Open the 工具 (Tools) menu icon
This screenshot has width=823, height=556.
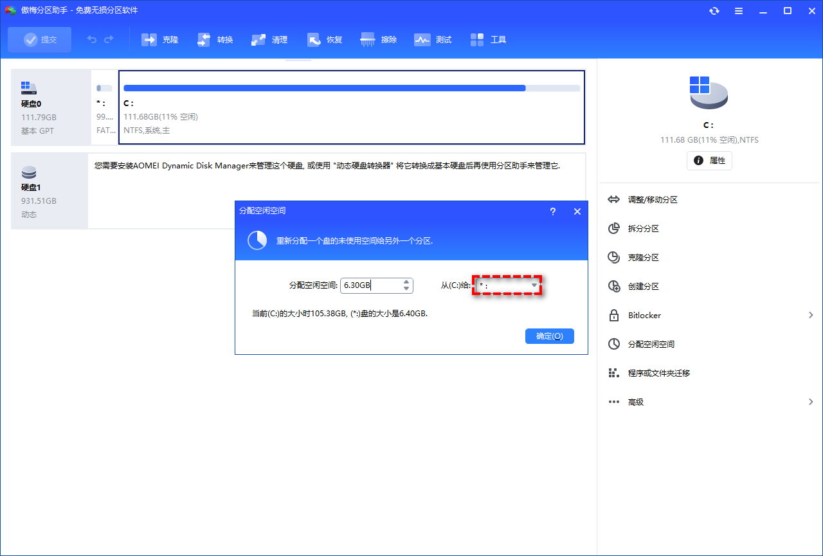coord(488,39)
